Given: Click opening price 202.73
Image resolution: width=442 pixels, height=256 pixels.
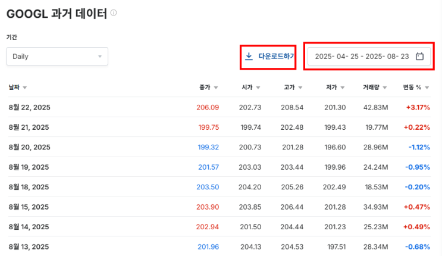Looking at the screenshot, I should click(250, 108).
